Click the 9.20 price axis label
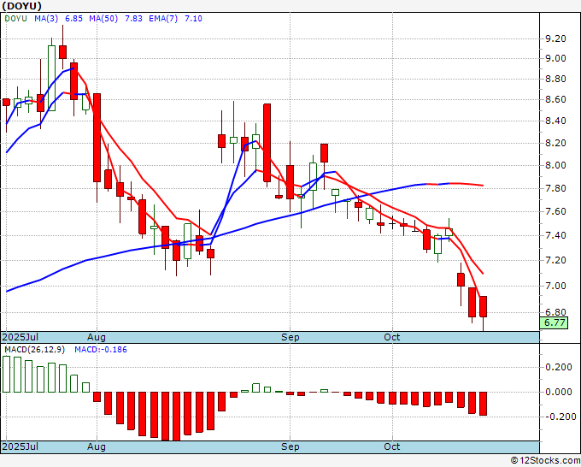 (555, 38)
